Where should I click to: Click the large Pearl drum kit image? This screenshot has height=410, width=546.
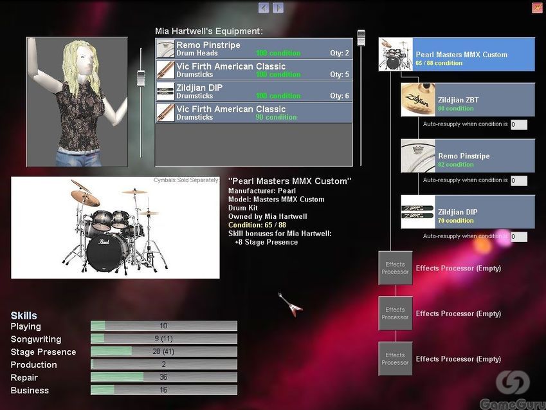coord(115,228)
